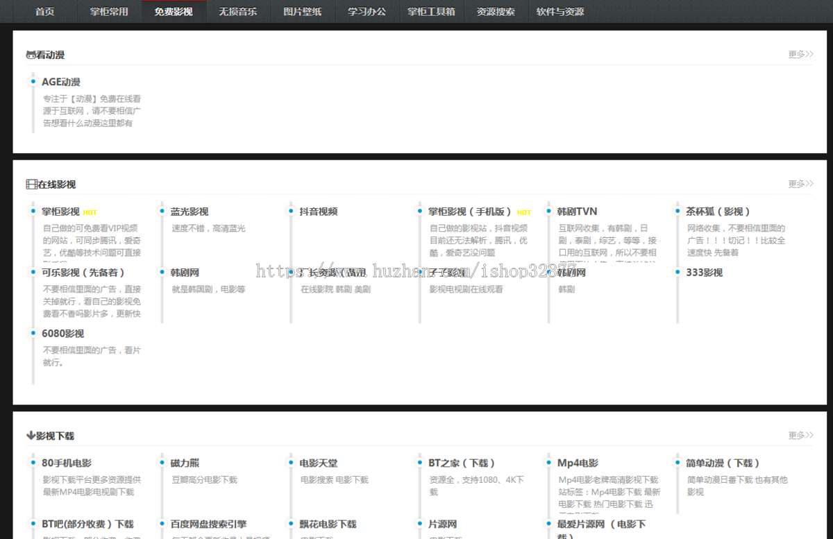Click description 电影搜索 电影下载

point(335,479)
